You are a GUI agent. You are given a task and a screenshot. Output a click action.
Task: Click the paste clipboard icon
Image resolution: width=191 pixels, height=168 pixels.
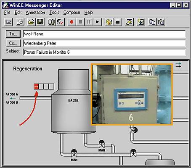click(x=161, y=22)
